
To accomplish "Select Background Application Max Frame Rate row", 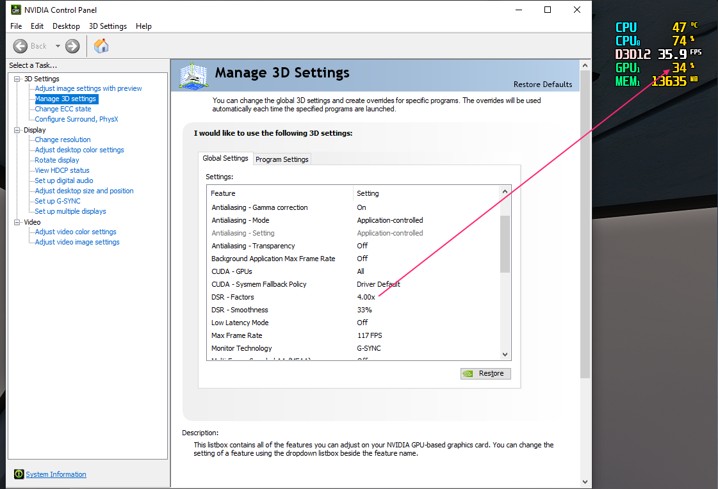I will coord(353,259).
